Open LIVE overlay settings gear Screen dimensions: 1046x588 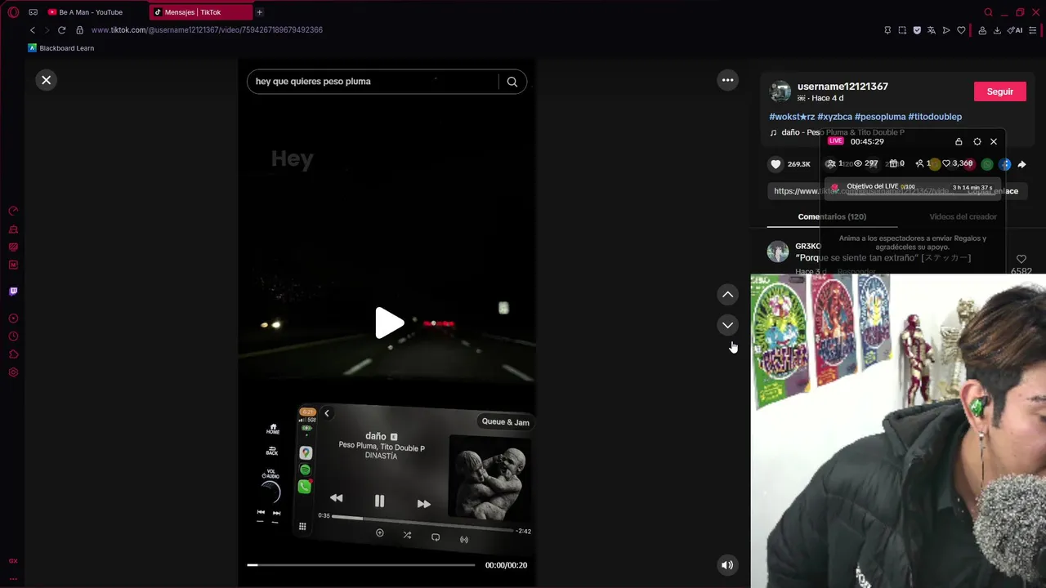pos(977,141)
